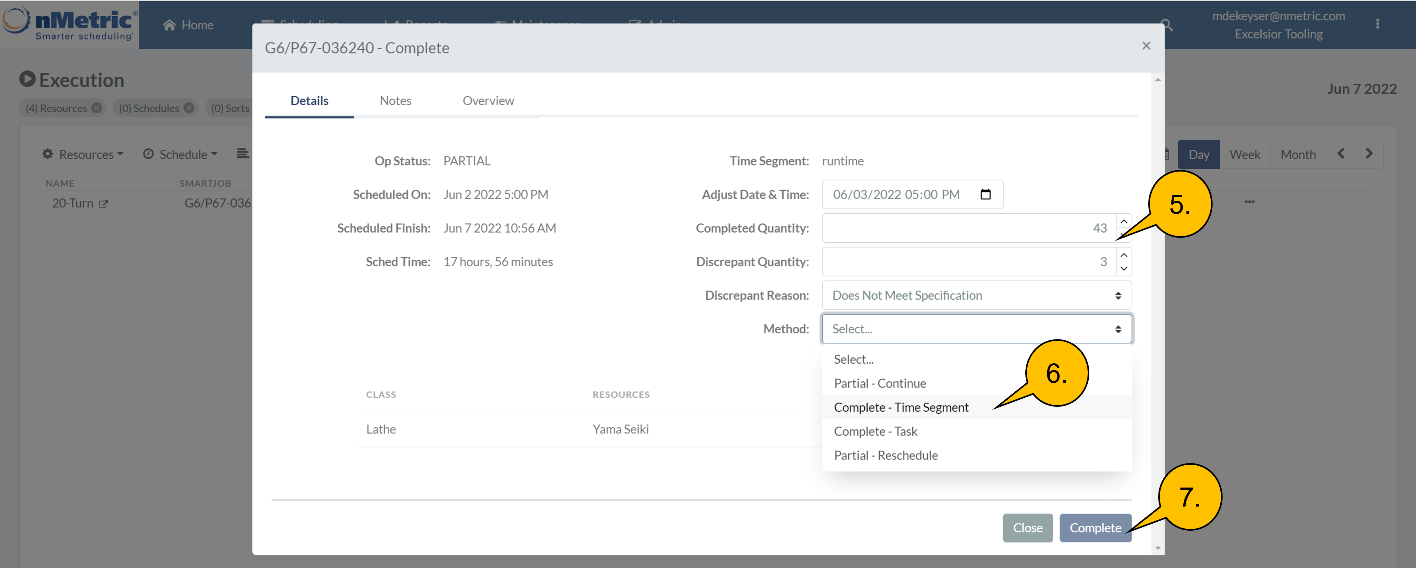1416x568 pixels.
Task: Click the calendar icon in date field
Action: tap(985, 194)
